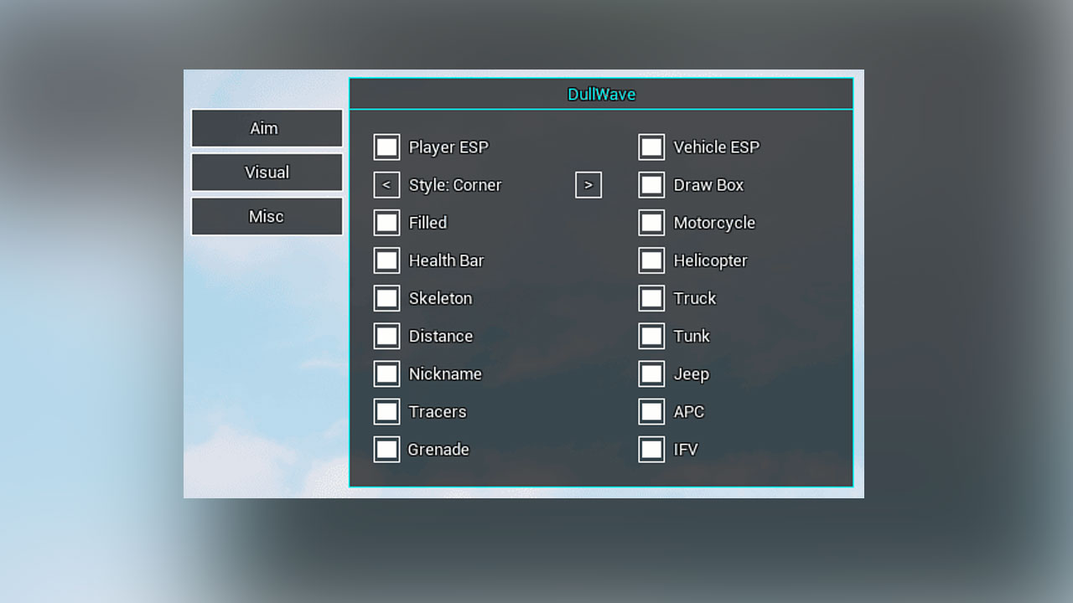Screen dimensions: 1073x603
Task: Toggle the Vehicle ESP checkbox
Action: (x=651, y=147)
